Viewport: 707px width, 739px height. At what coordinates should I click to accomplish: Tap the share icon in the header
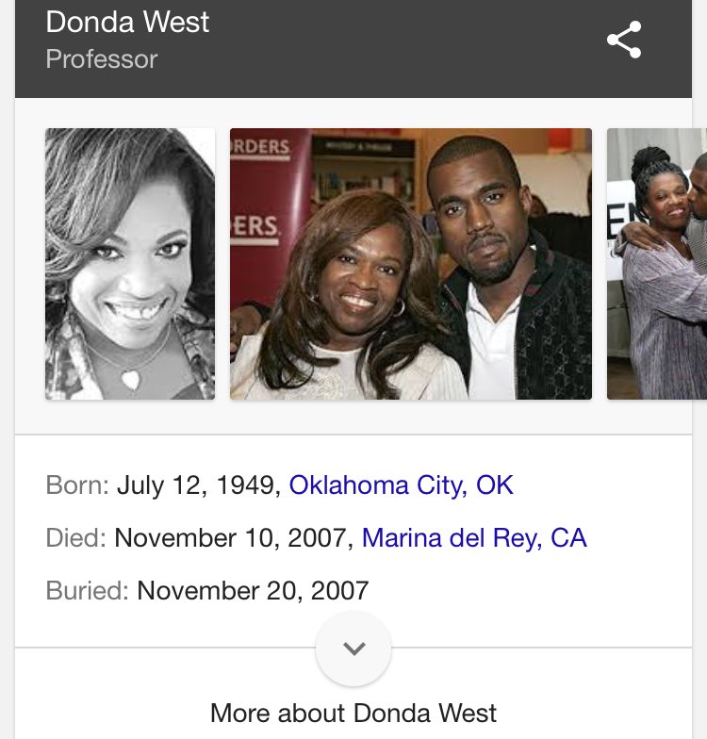pos(624,40)
